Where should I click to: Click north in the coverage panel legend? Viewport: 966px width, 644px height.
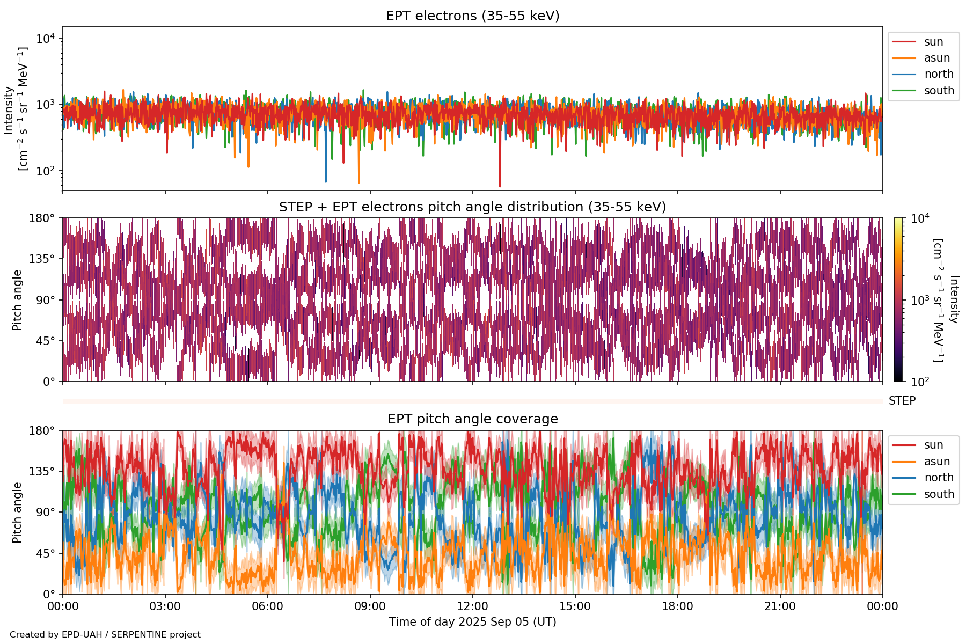pyautogui.click(x=939, y=478)
